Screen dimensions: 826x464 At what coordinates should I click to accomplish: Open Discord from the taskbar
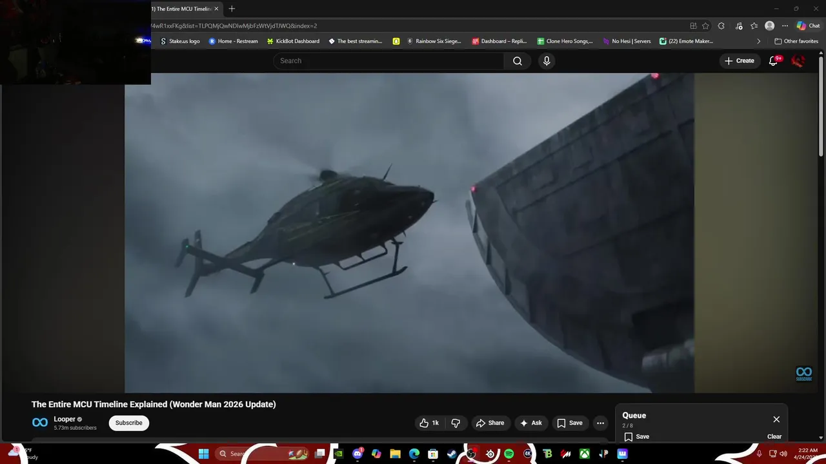[358, 454]
